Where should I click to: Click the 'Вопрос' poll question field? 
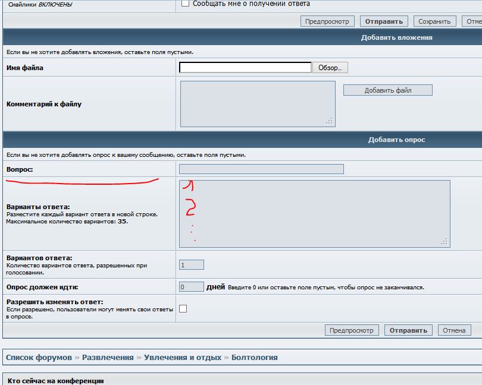(x=261, y=169)
